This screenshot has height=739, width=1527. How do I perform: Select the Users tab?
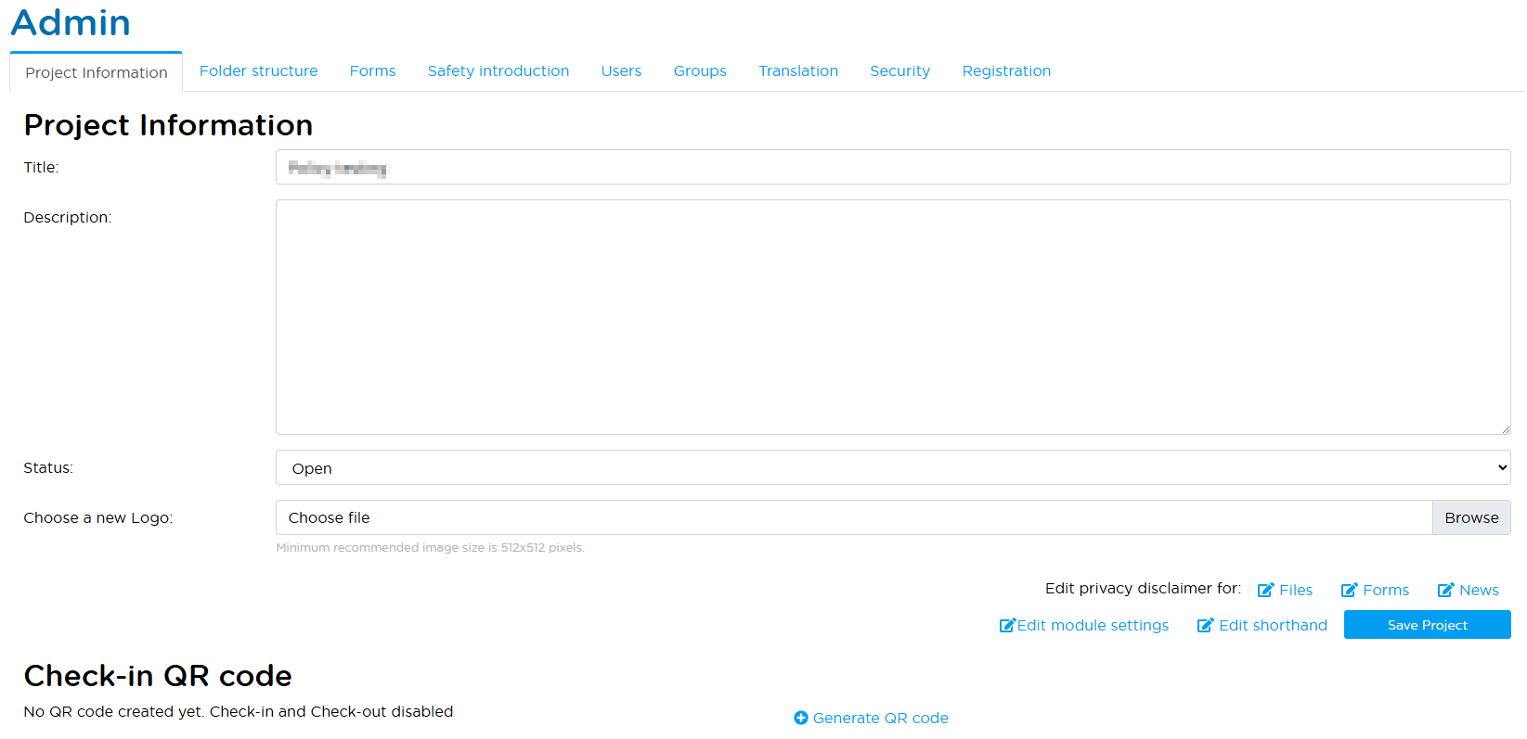pos(621,71)
